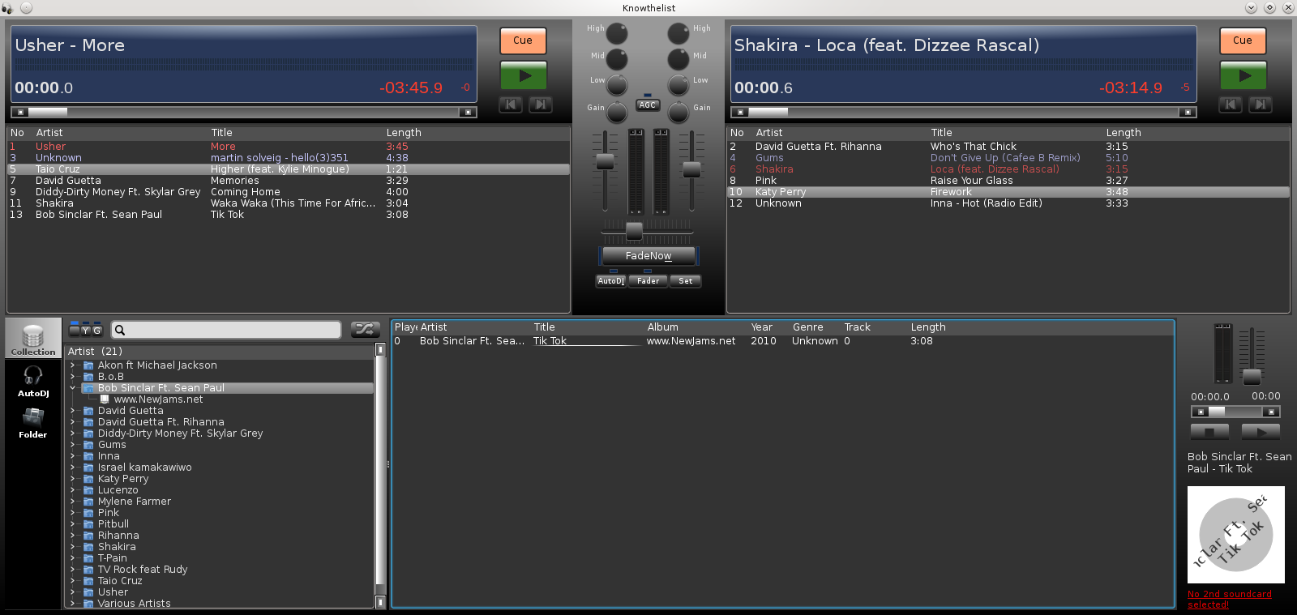Viewport: 1297px width, 615px height.
Task: Click the monitor volume fader handle
Action: [1252, 377]
